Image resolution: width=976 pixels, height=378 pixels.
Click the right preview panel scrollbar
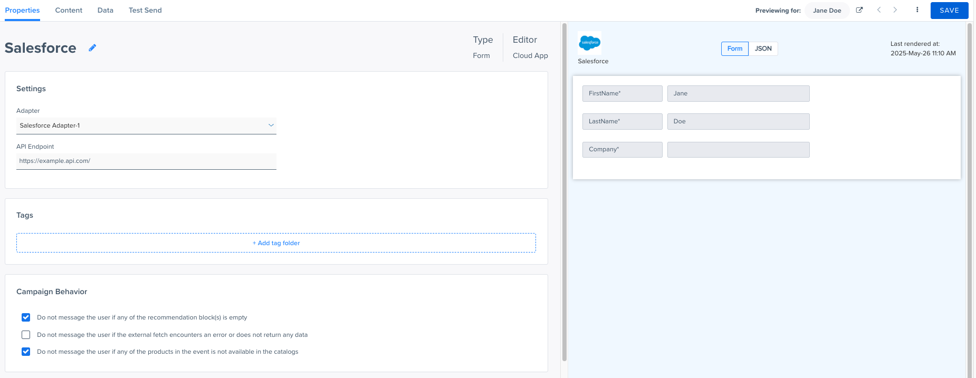point(970,200)
